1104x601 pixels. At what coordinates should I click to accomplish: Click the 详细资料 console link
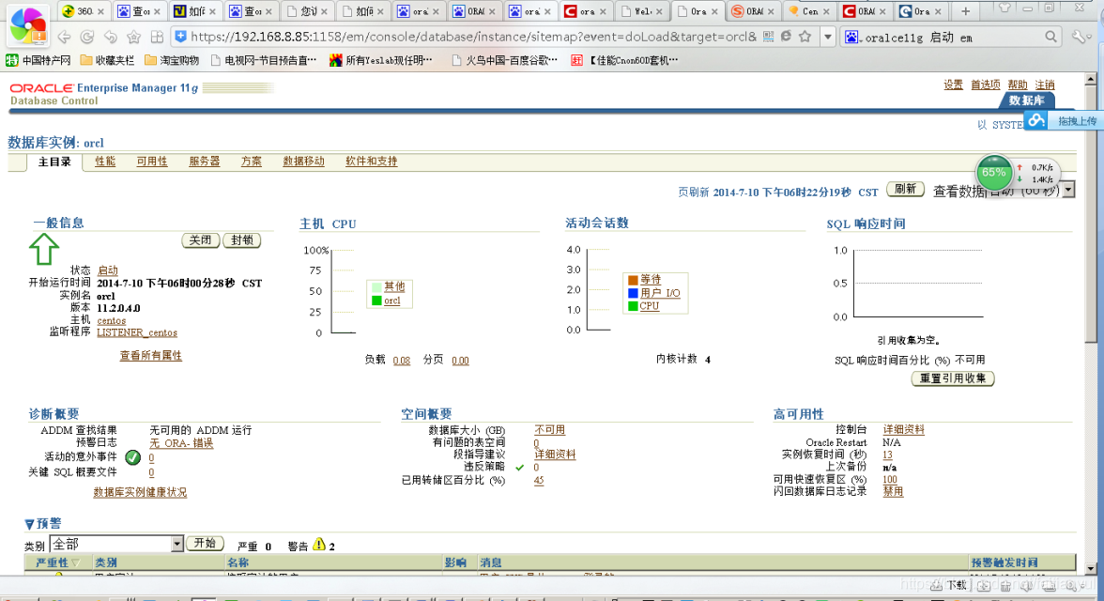coord(903,430)
